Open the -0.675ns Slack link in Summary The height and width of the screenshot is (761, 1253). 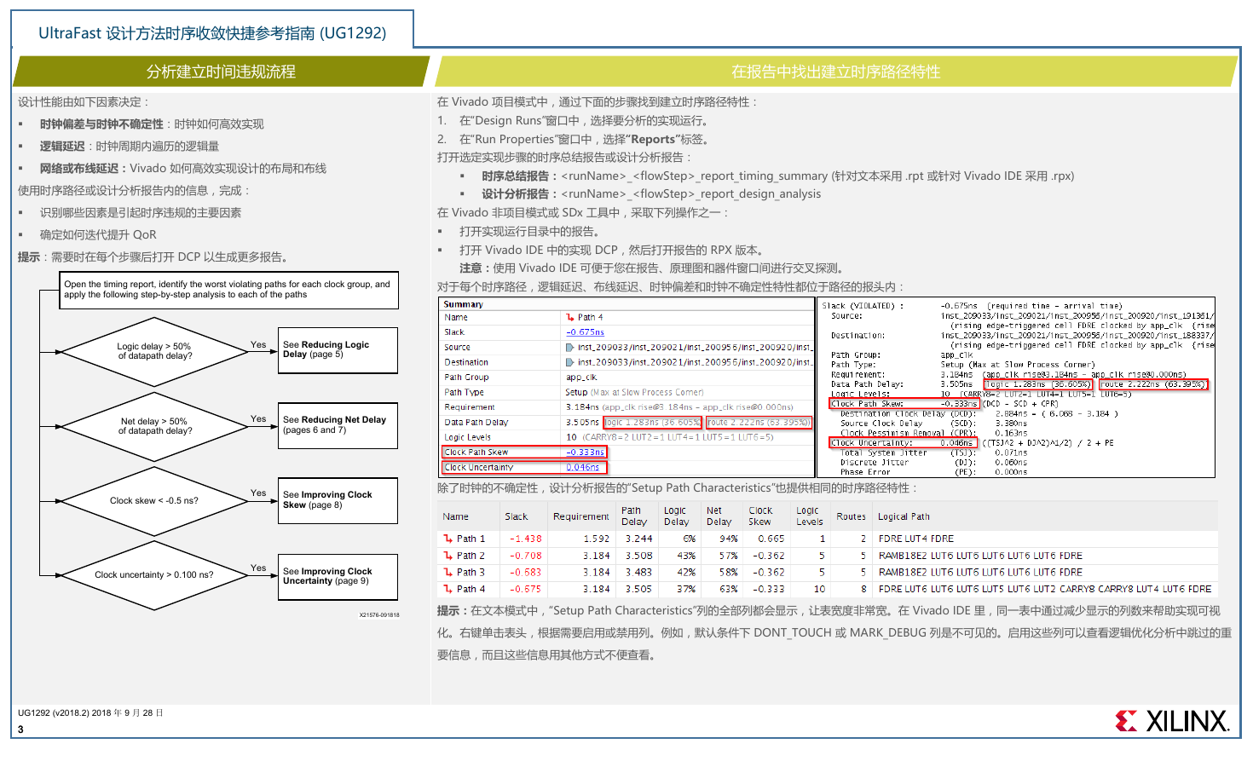585,332
